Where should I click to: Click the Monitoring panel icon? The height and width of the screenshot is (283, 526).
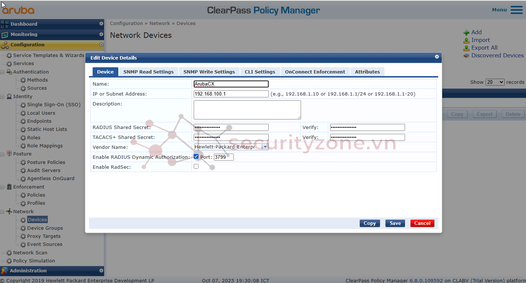click(x=5, y=35)
